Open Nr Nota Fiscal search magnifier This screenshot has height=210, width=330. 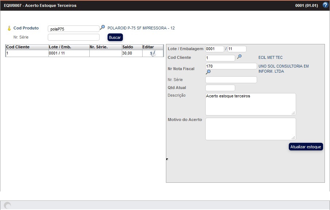[x=208, y=72]
